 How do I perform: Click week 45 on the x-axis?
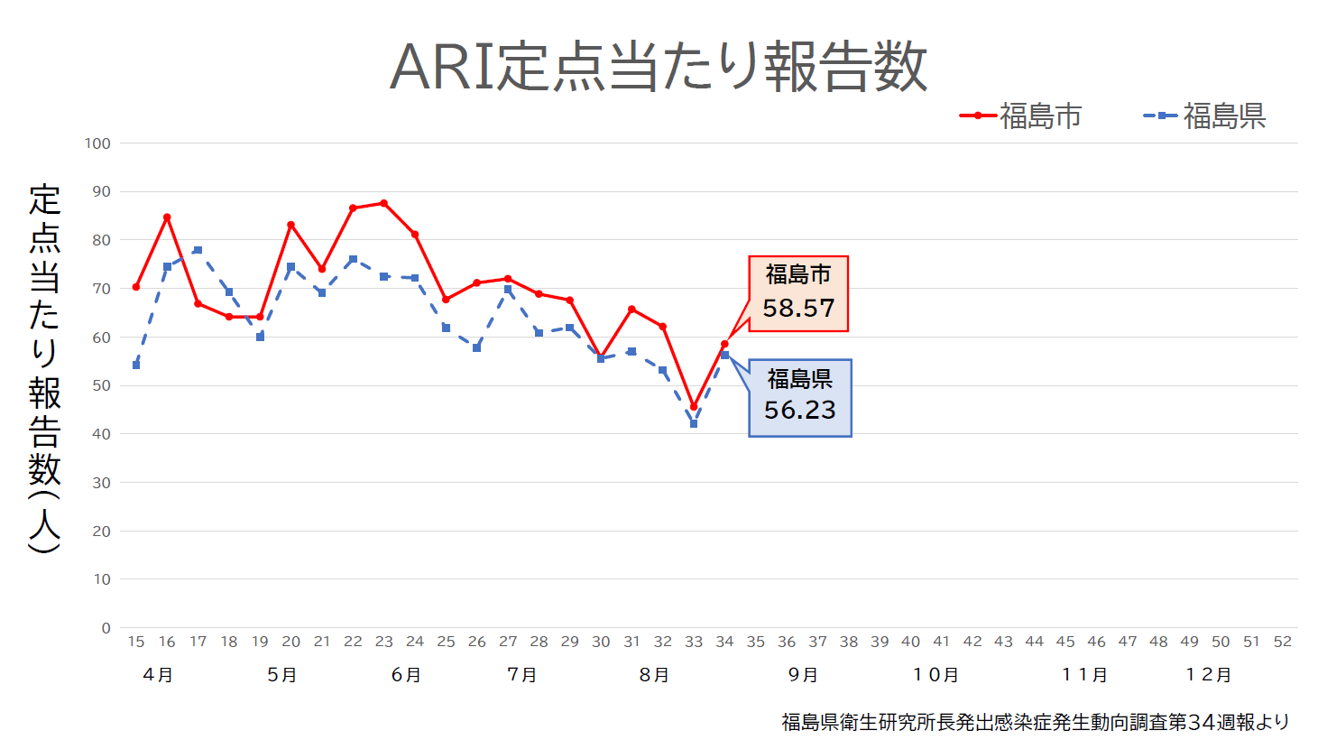point(1065,642)
